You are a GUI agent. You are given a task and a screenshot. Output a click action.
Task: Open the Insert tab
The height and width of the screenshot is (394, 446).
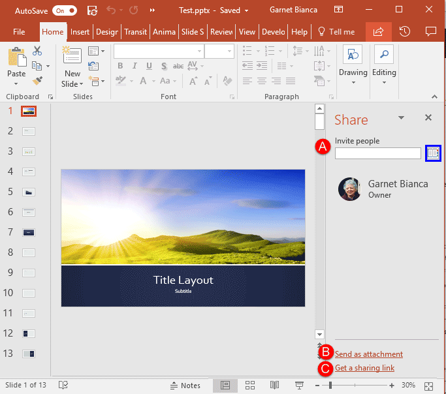tap(80, 32)
